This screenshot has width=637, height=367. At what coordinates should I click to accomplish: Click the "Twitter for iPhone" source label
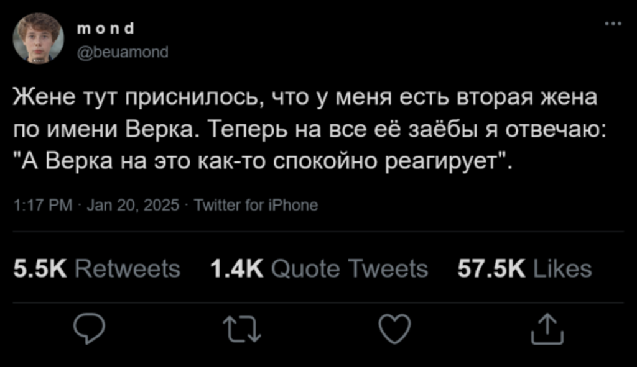(256, 206)
